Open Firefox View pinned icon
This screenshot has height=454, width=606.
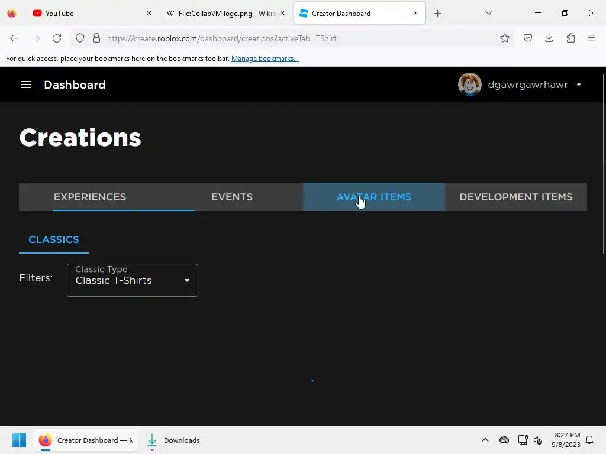pos(12,14)
